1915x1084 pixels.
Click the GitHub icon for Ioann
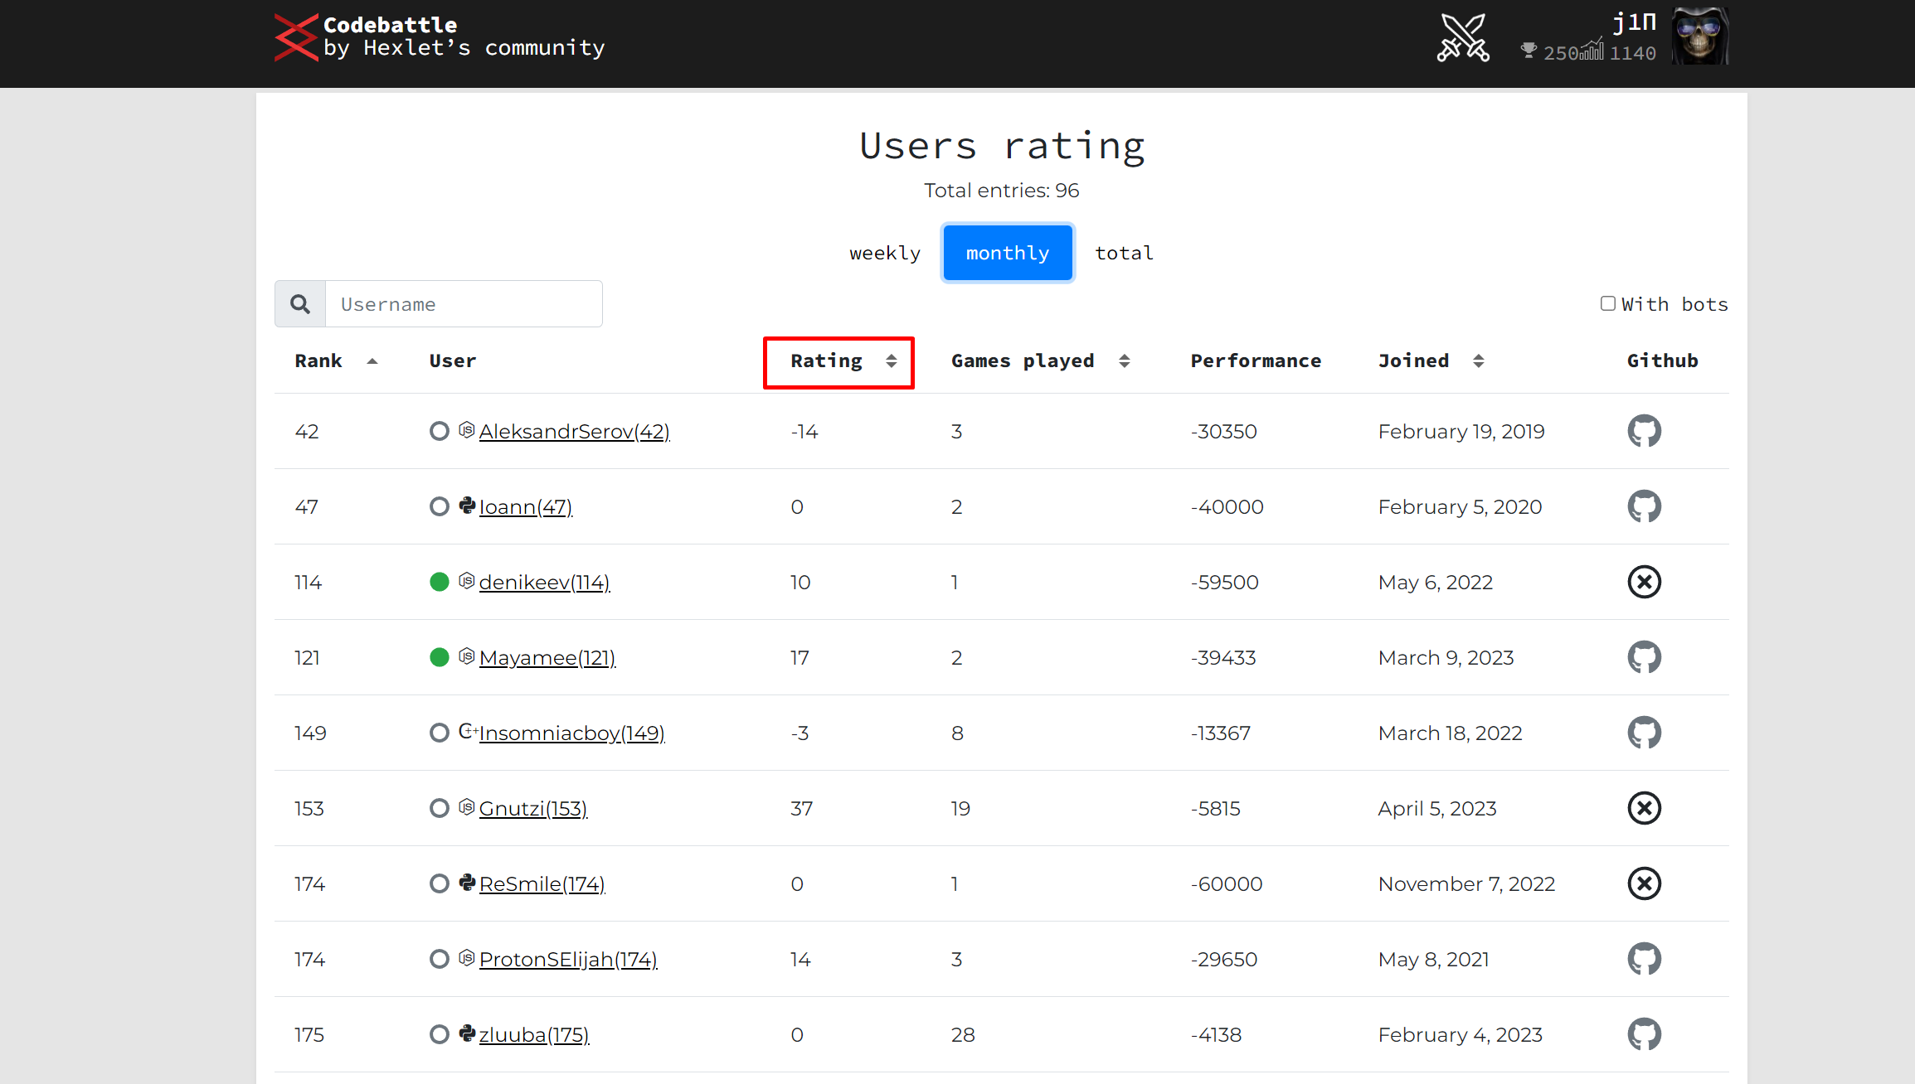click(x=1644, y=506)
